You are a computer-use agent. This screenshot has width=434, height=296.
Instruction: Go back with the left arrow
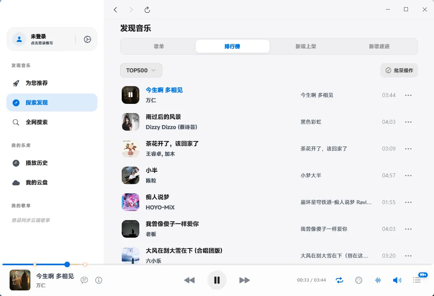115,10
